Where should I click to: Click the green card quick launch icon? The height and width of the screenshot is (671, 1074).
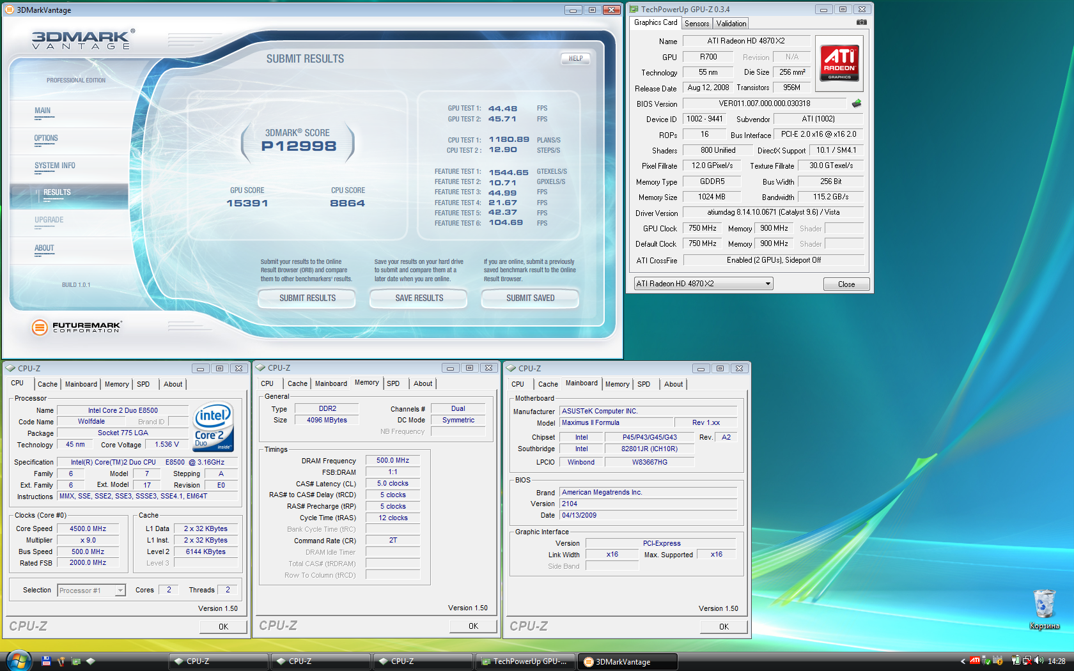pyautogui.click(x=76, y=661)
